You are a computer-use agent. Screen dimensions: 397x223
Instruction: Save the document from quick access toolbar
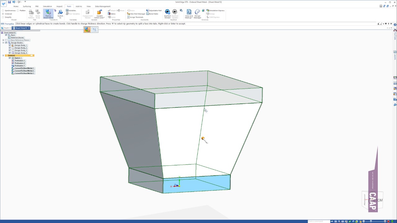[x=9, y=2]
